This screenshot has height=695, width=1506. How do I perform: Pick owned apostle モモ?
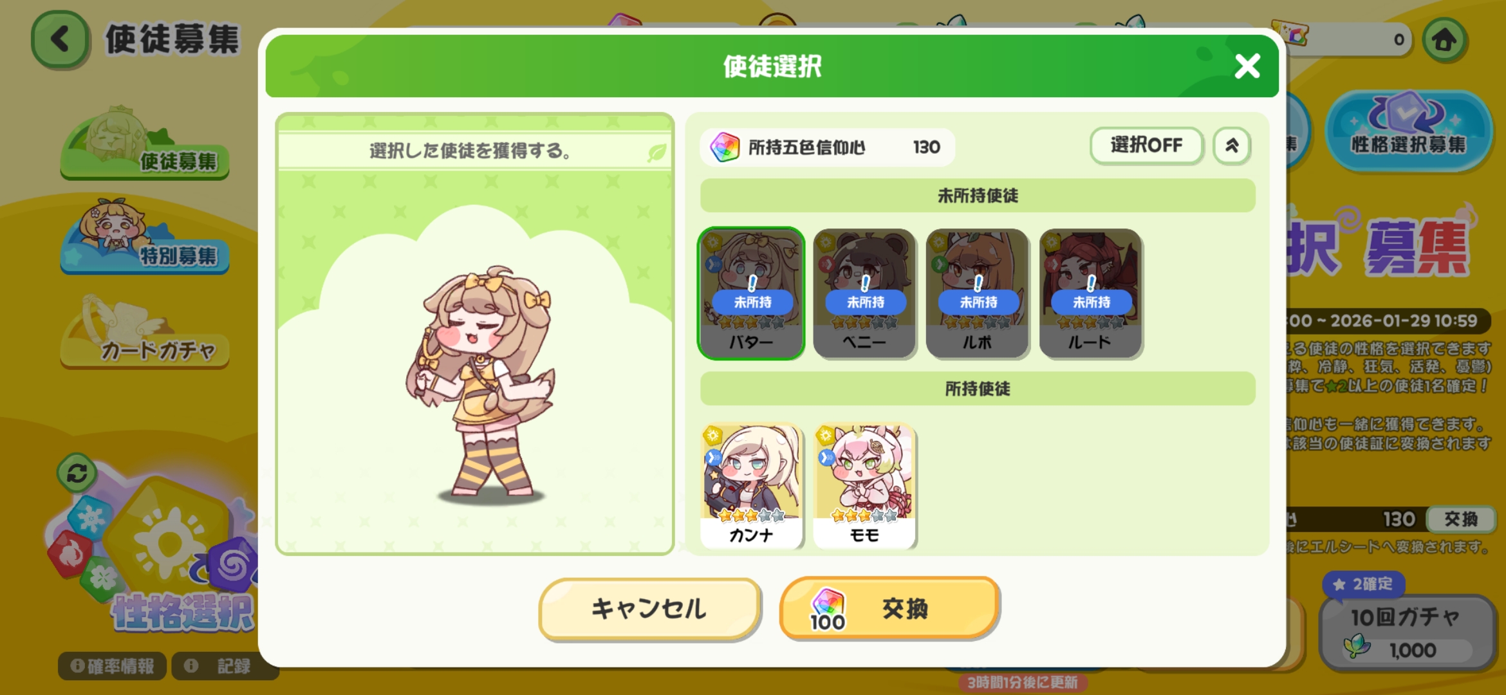[x=864, y=486]
